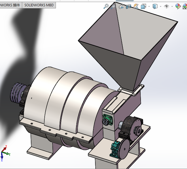Expand the Display Style dropdown arrow
The width and height of the screenshot is (187, 169).
(x=161, y=6)
